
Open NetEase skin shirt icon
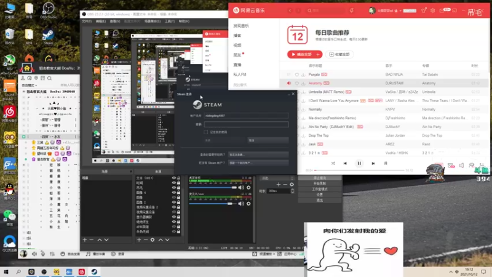coord(424,10)
